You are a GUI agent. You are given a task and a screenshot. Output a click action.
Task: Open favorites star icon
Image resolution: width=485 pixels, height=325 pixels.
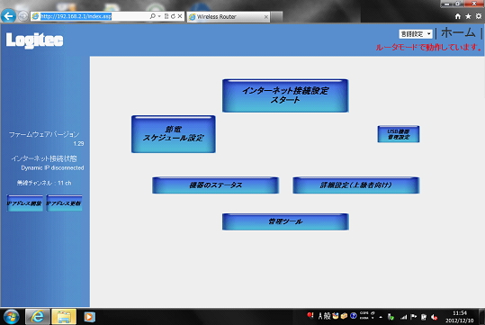[468, 16]
